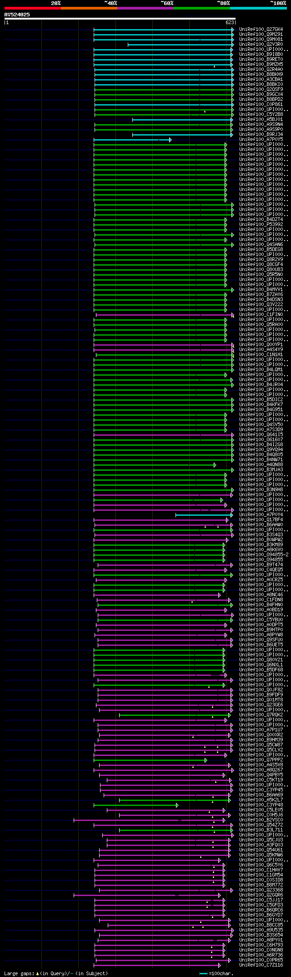This screenshot has height=977, width=291.
Task: Select UniRef100_B8BKI0 hit label
Action: [261, 84]
